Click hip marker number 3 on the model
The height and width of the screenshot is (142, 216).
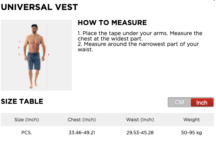pos(19,54)
